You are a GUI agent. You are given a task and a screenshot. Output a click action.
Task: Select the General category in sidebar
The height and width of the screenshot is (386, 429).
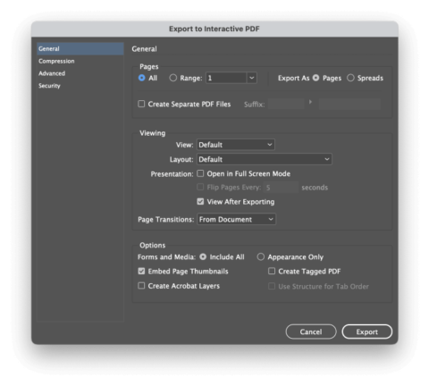click(x=80, y=48)
